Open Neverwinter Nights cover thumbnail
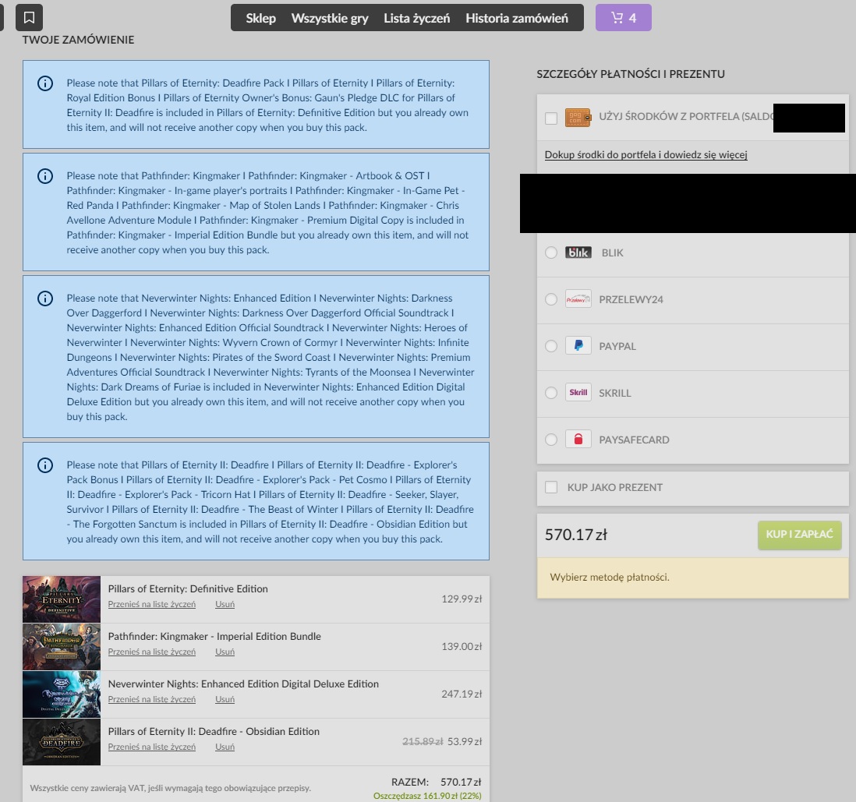The height and width of the screenshot is (802, 856). click(61, 694)
